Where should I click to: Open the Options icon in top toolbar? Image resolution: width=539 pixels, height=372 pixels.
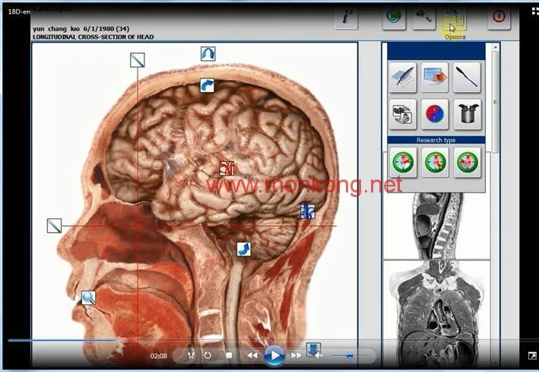tap(455, 19)
